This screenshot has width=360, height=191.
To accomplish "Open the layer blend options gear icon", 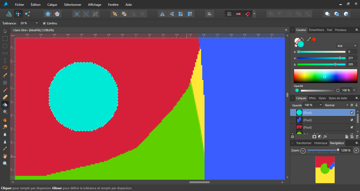I will point(352,105).
